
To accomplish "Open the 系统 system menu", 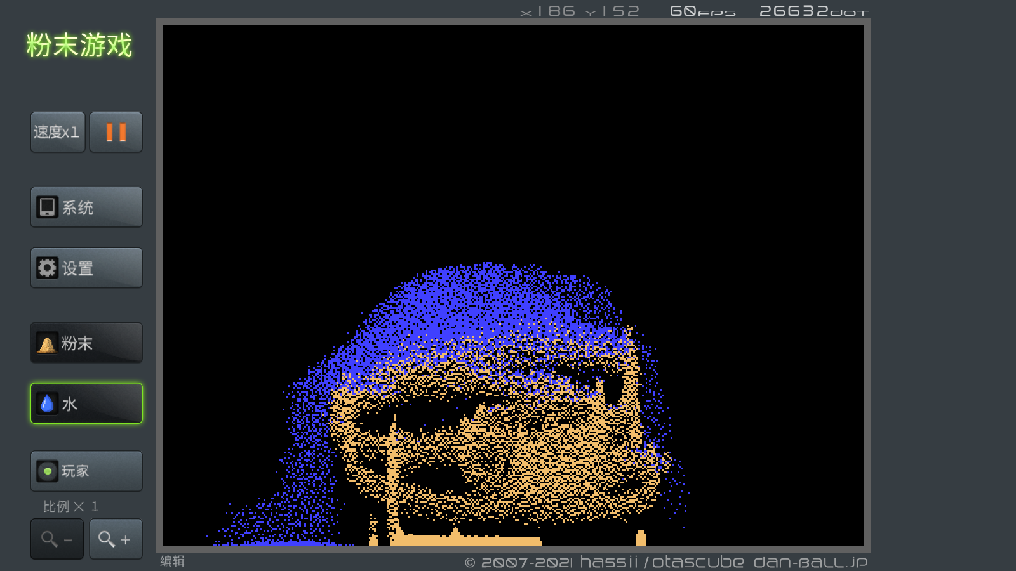I will tap(86, 207).
